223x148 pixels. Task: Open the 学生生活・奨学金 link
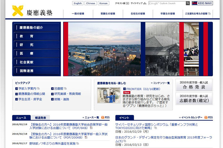(x=30, y=99)
